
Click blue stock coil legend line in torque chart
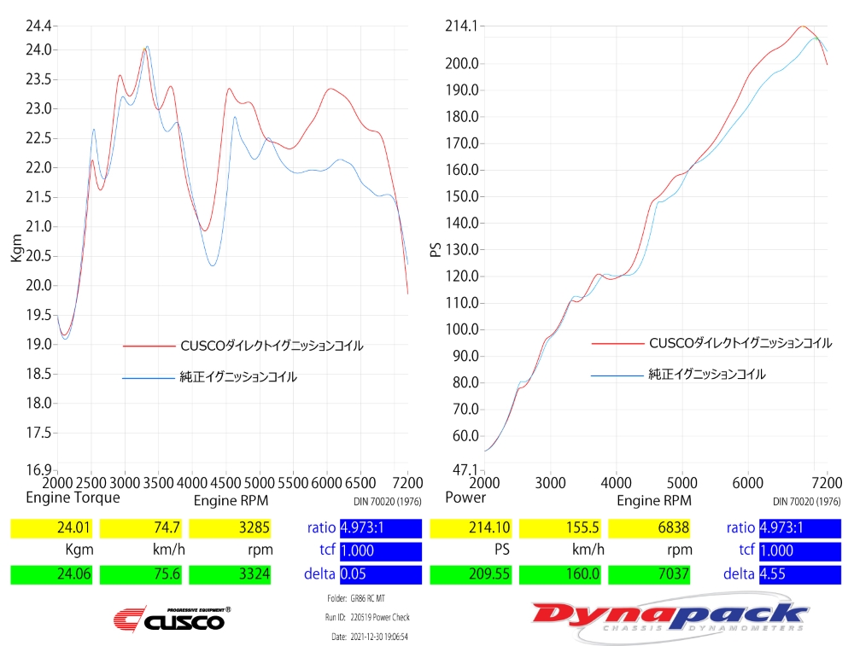click(x=149, y=377)
